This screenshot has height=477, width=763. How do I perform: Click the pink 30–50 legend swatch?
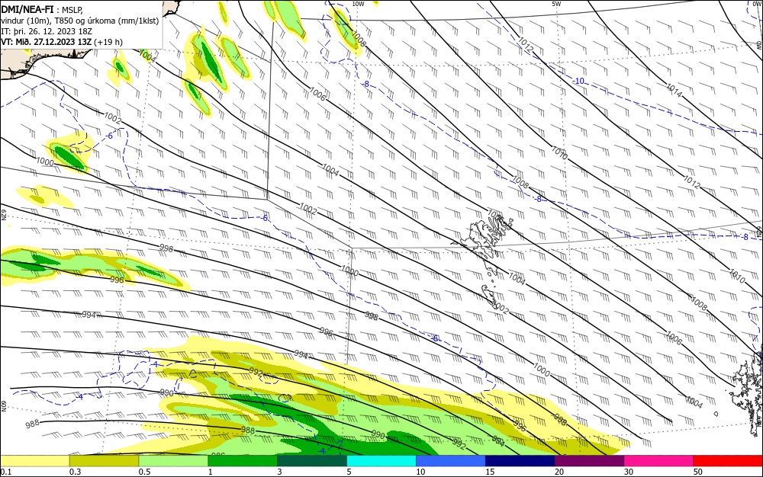(658, 461)
